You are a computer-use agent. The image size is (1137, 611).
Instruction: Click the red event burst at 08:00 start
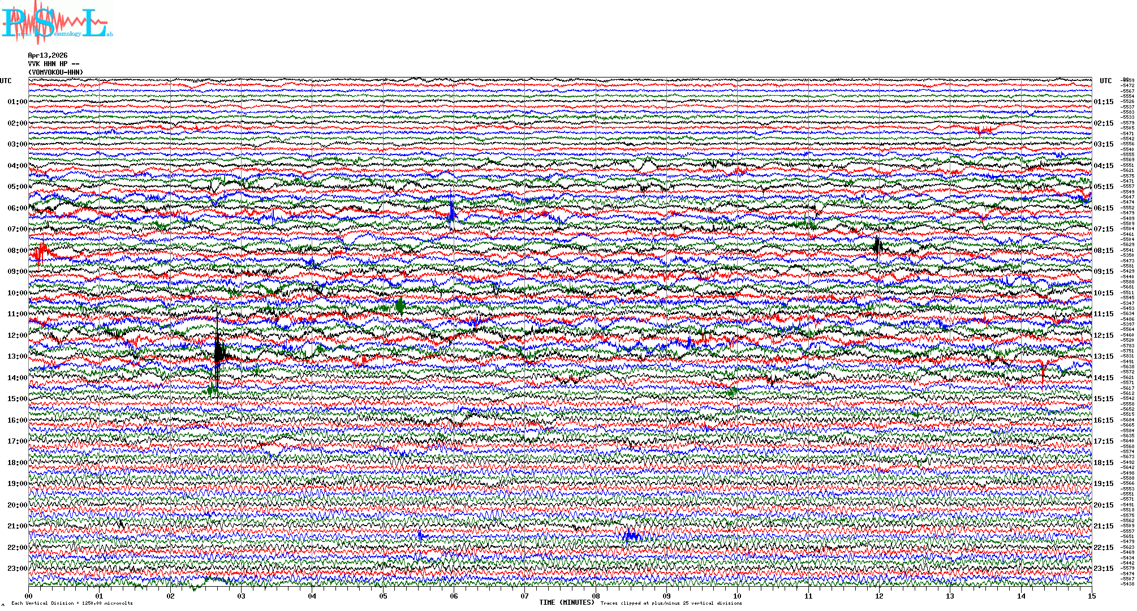40,252
